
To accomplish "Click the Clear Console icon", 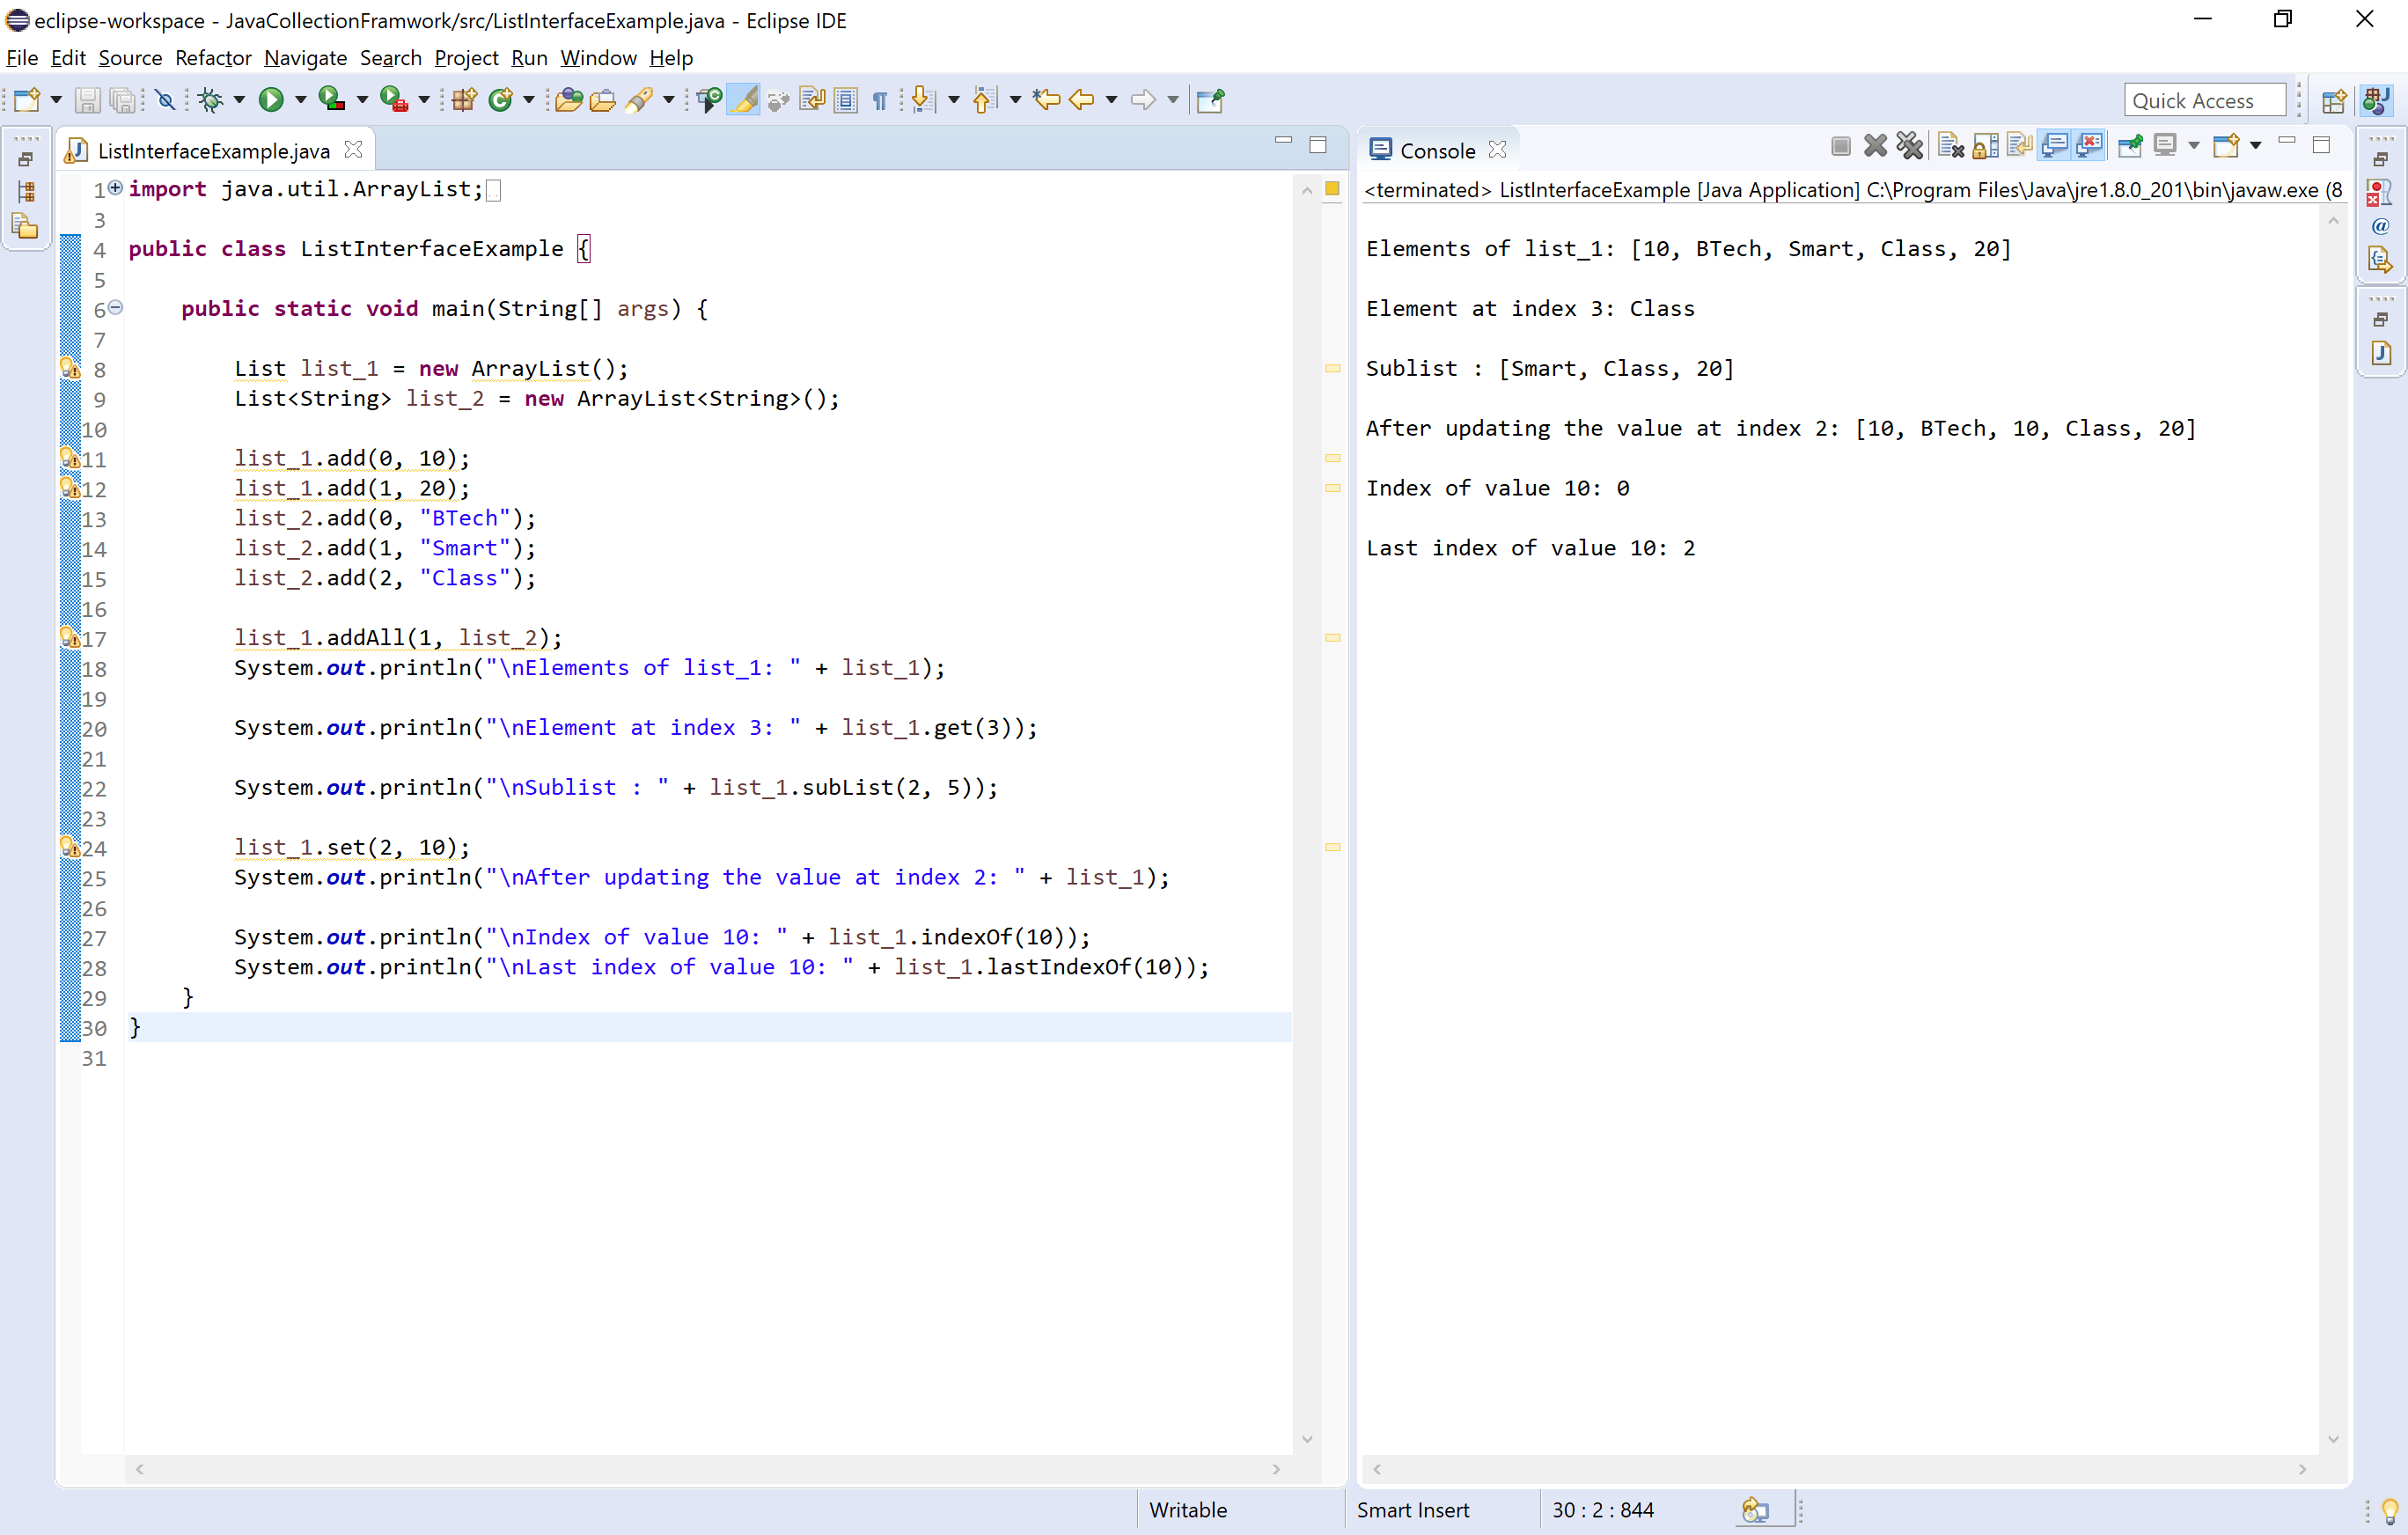I will [x=1950, y=147].
